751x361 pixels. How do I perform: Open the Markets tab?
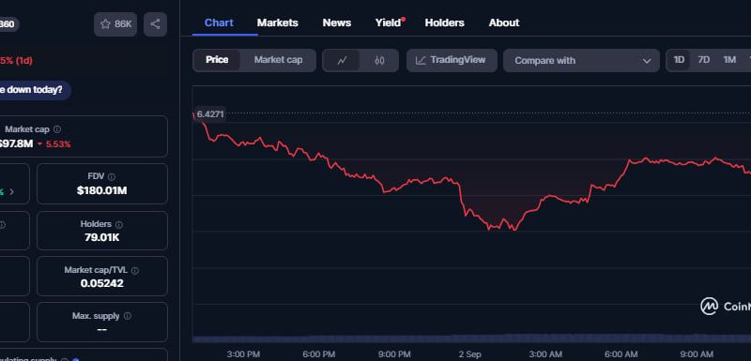[x=277, y=23]
